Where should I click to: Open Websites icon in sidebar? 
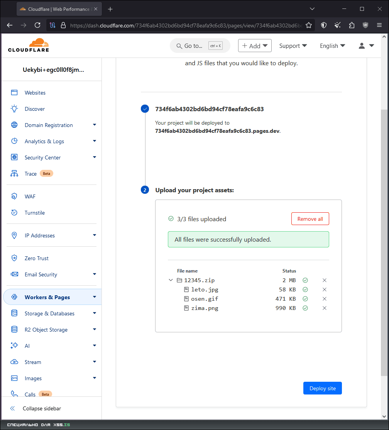(14, 92)
